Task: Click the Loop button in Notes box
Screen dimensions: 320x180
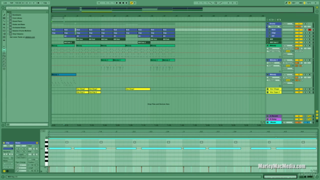Action: coord(33,159)
